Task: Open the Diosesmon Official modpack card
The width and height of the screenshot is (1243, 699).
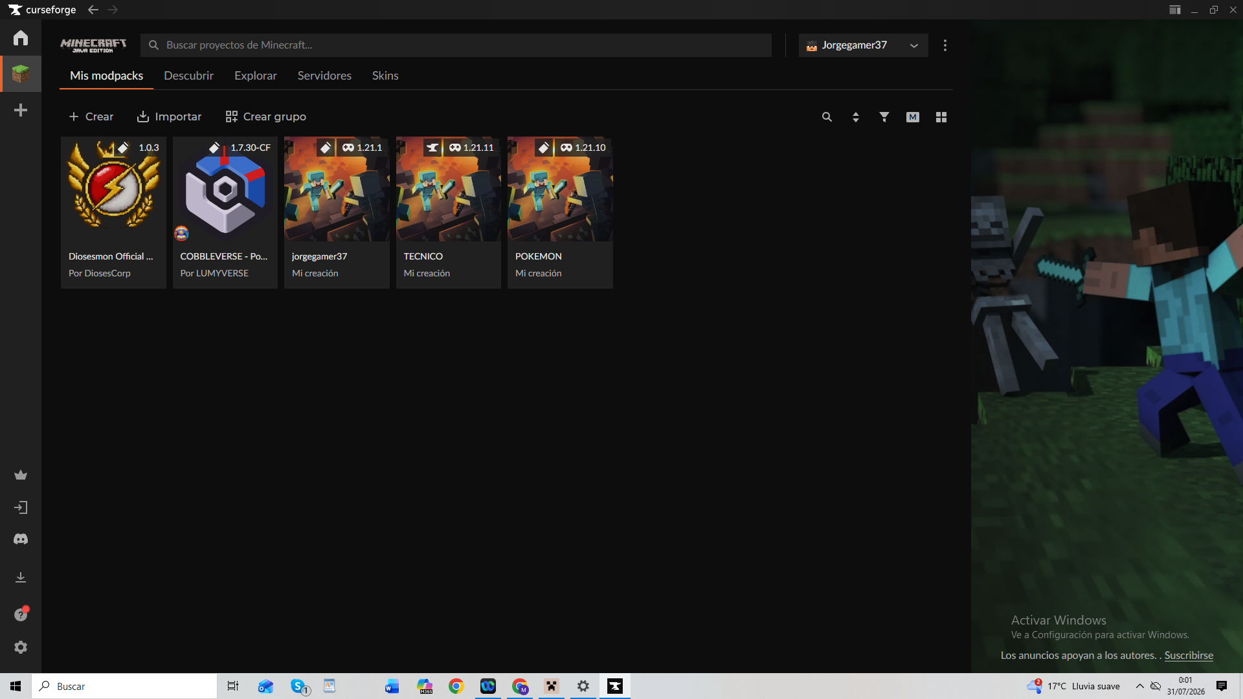Action: click(x=113, y=212)
